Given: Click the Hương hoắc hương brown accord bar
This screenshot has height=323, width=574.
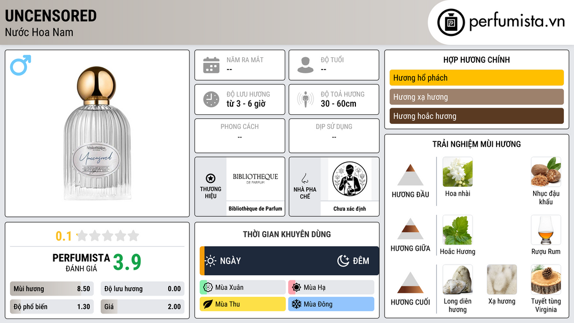Looking at the screenshot, I should click(x=476, y=116).
